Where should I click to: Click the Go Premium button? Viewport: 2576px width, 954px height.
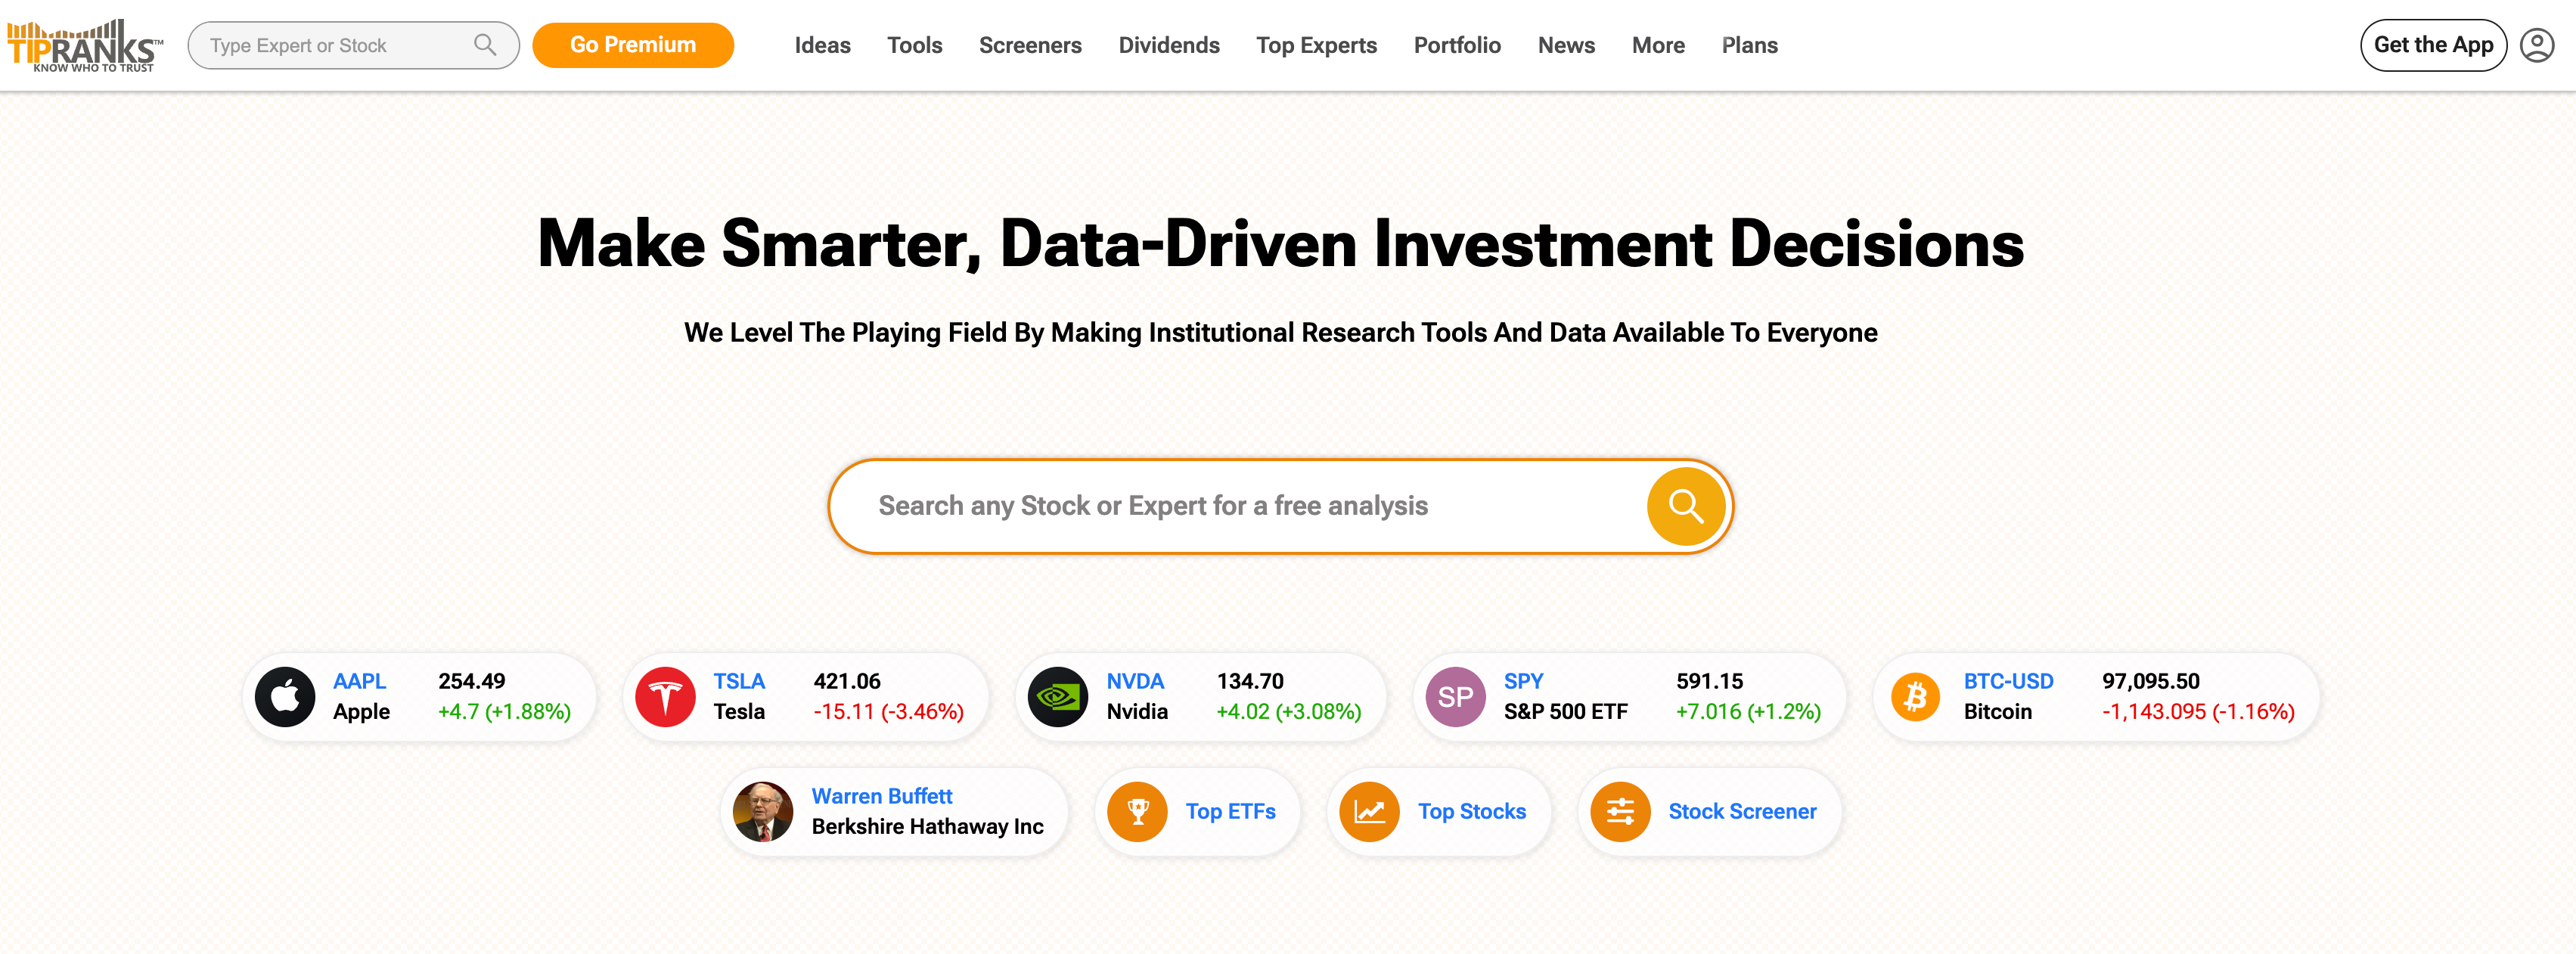[633, 45]
